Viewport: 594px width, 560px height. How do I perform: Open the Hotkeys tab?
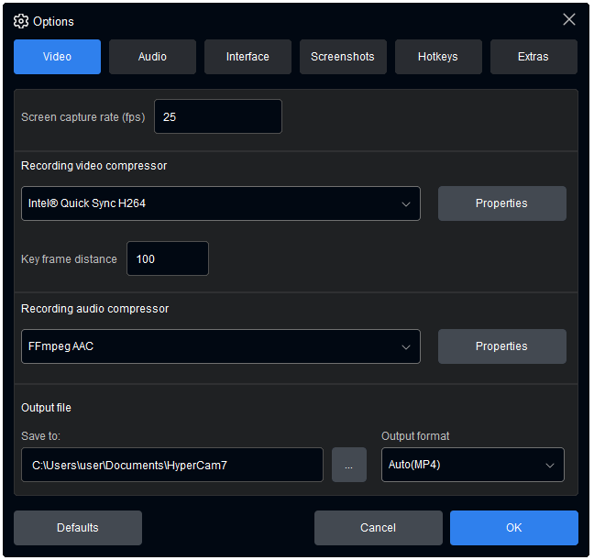pyautogui.click(x=438, y=57)
